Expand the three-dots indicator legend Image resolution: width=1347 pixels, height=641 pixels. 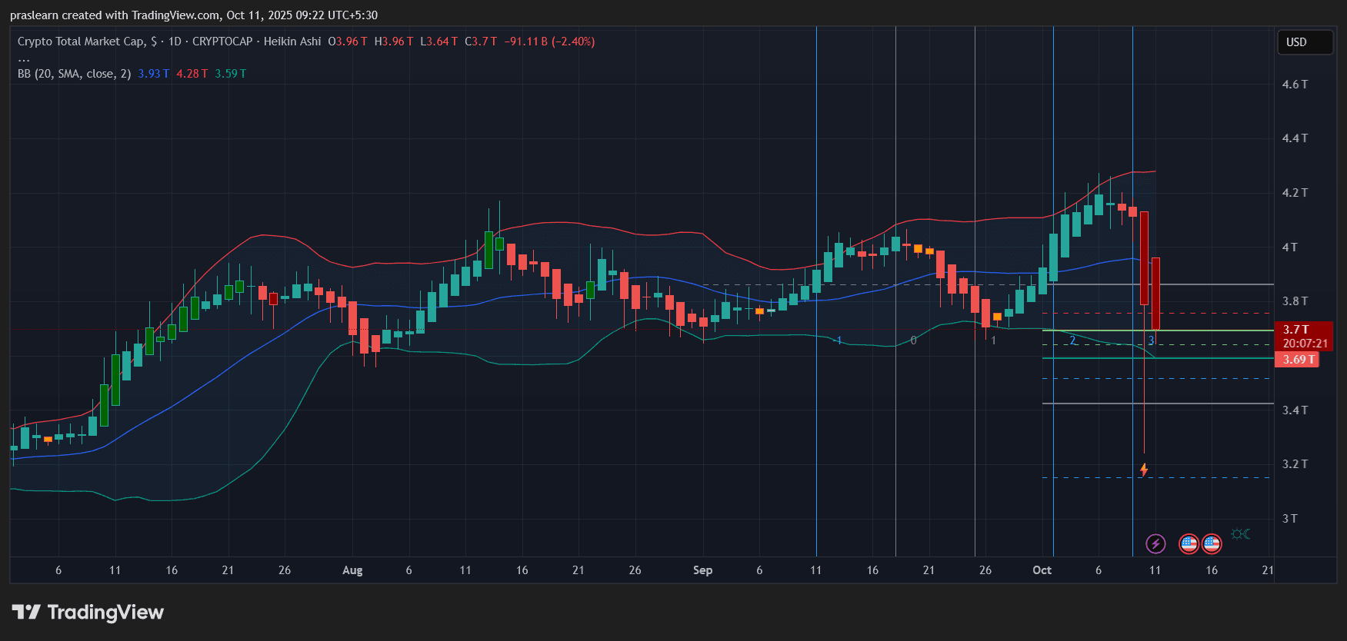[24, 58]
